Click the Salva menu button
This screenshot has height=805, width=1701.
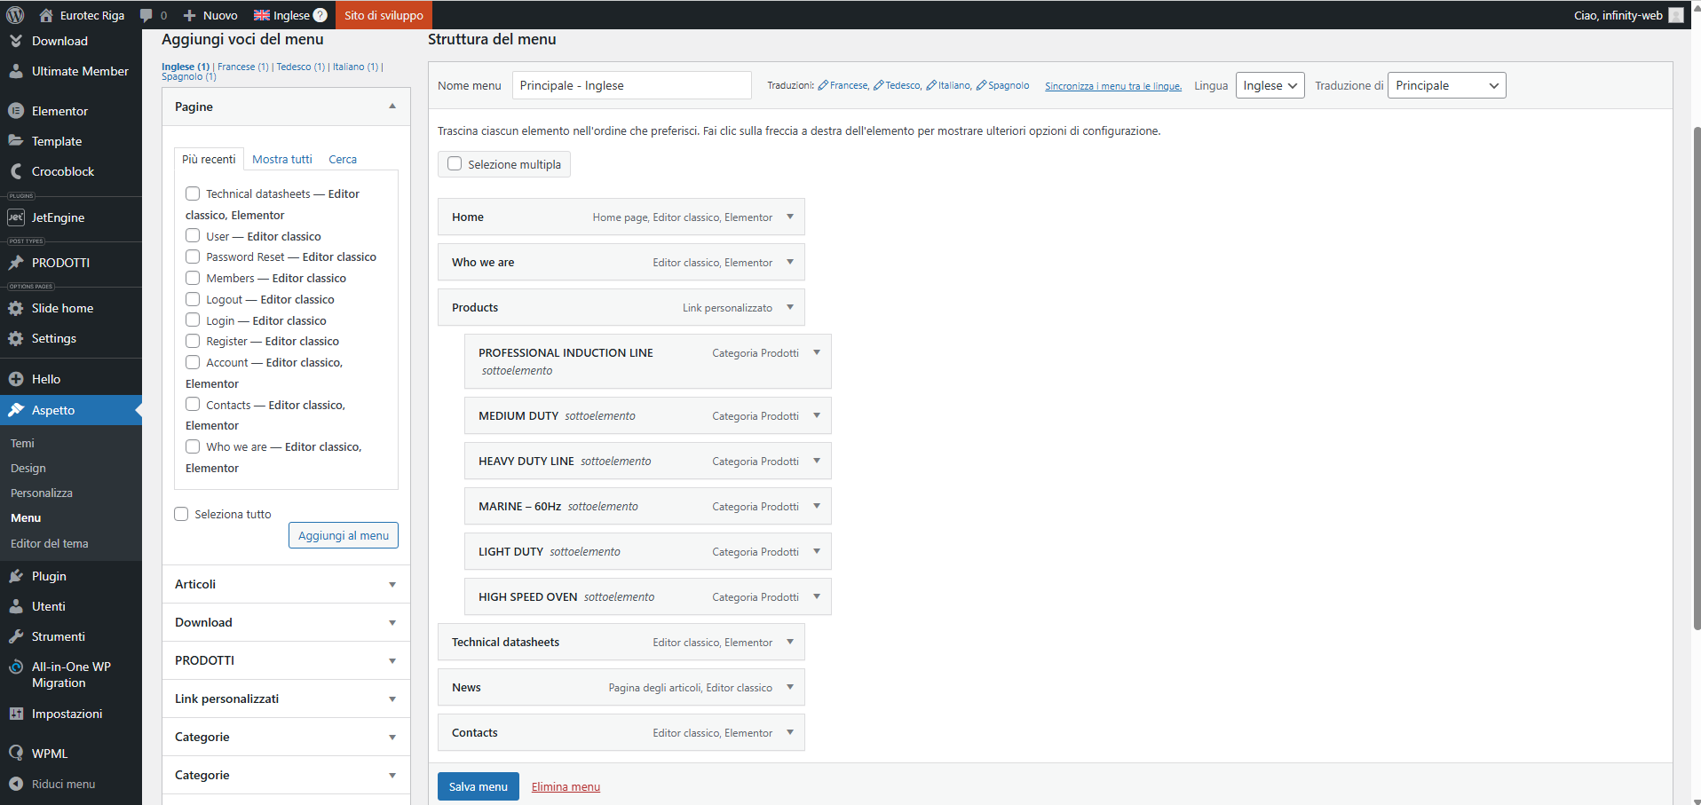click(478, 786)
